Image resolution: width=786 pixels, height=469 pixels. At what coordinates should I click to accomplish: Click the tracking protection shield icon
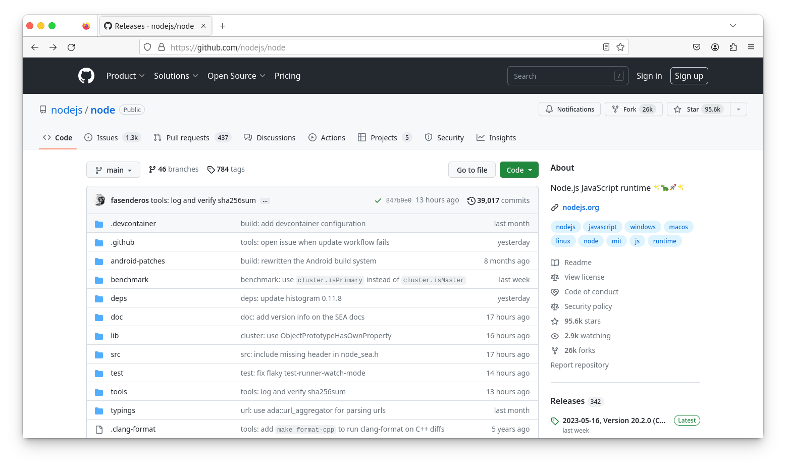pos(147,47)
